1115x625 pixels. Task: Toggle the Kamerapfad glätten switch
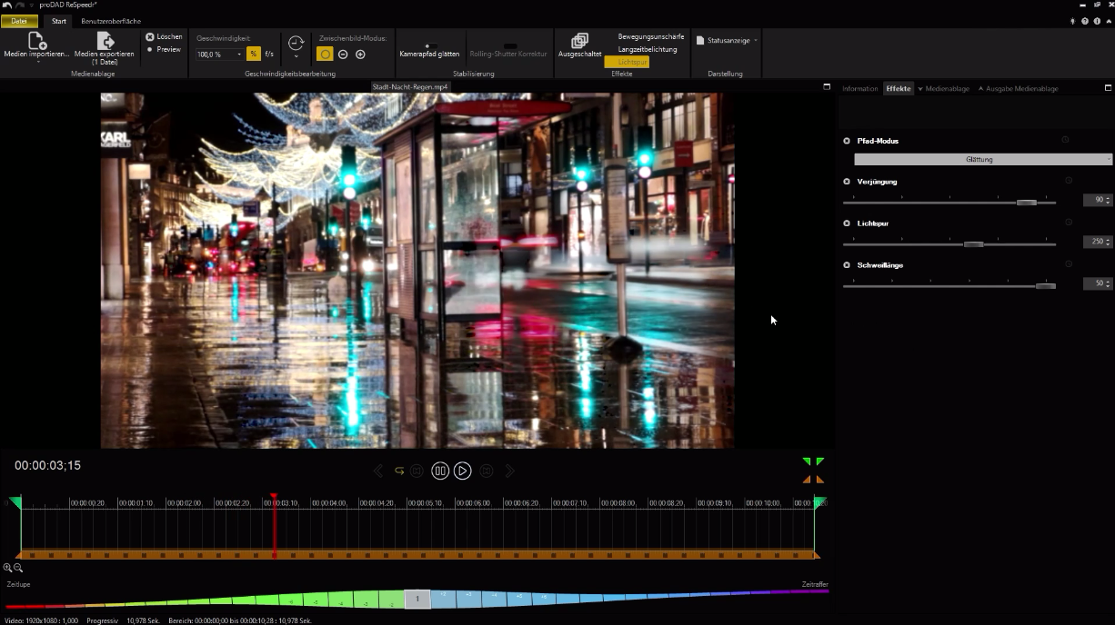[x=430, y=45]
